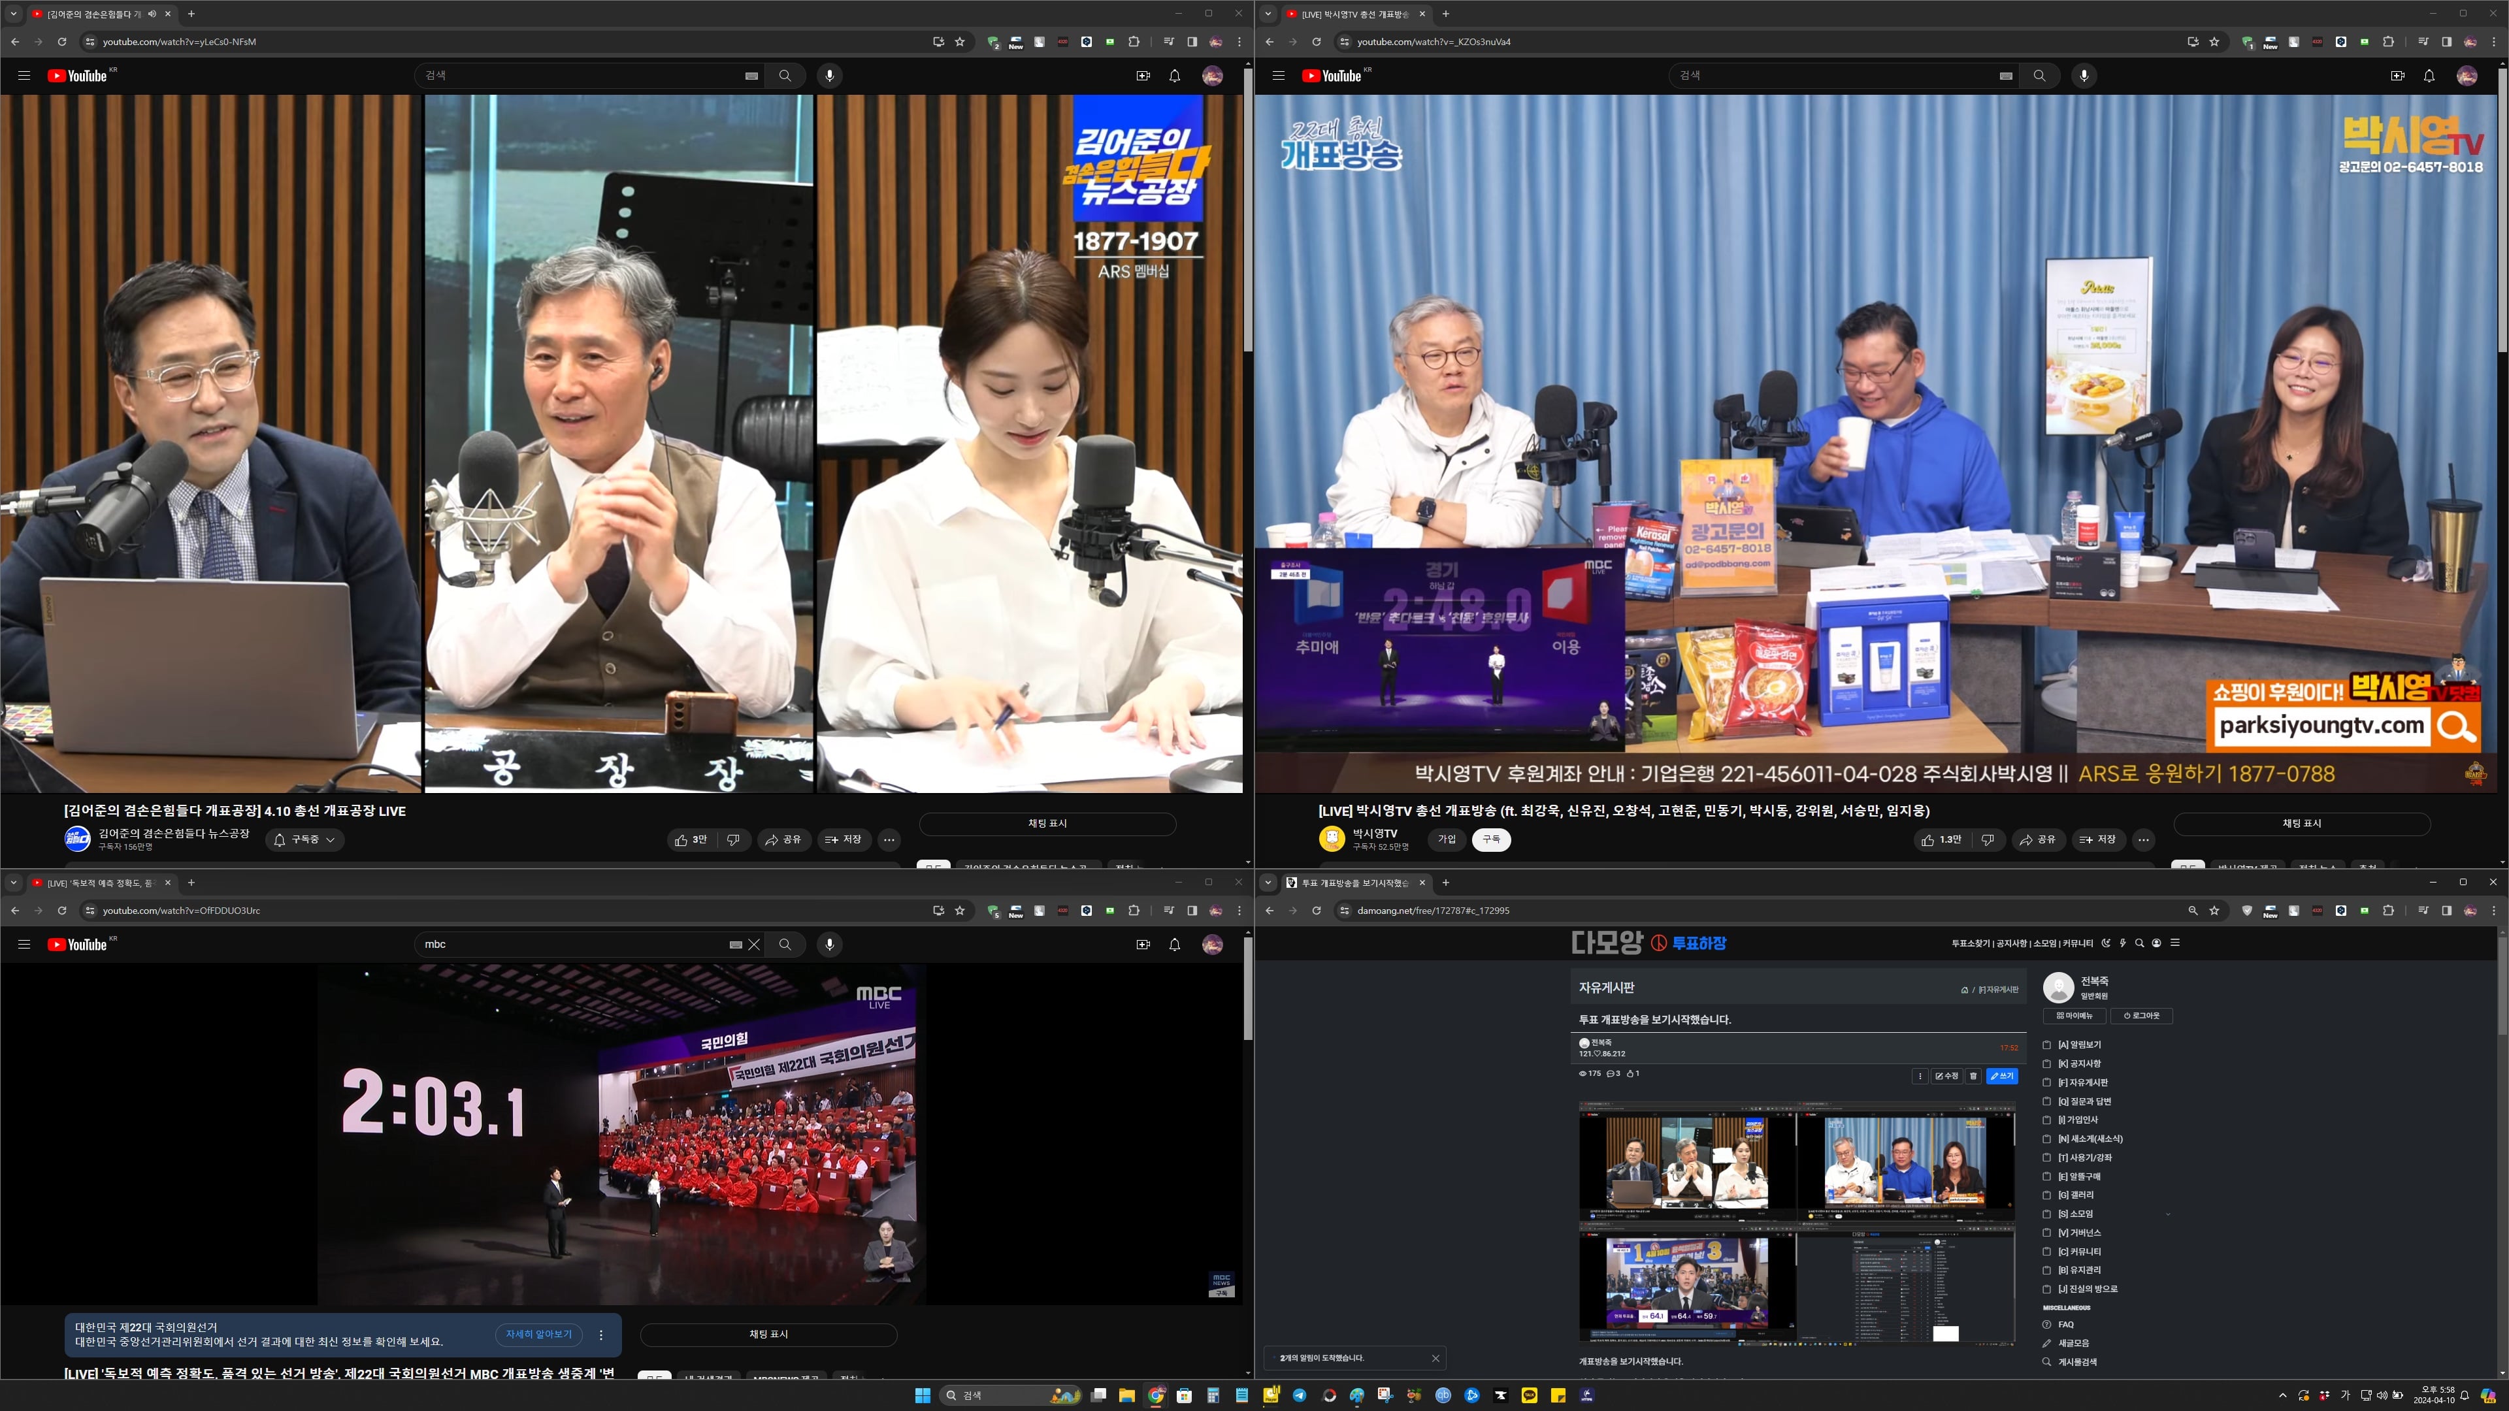This screenshot has height=1411, width=2509.
Task: Open notifications bell in 김어준 YouTube header
Action: coord(1175,76)
